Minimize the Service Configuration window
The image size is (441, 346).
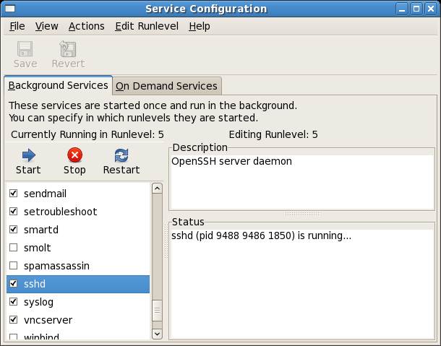pos(402,9)
